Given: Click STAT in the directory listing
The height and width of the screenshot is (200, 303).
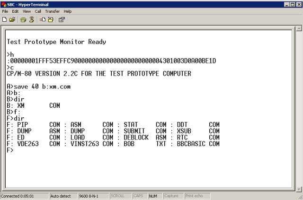Looking at the screenshot, I should click(x=131, y=124).
